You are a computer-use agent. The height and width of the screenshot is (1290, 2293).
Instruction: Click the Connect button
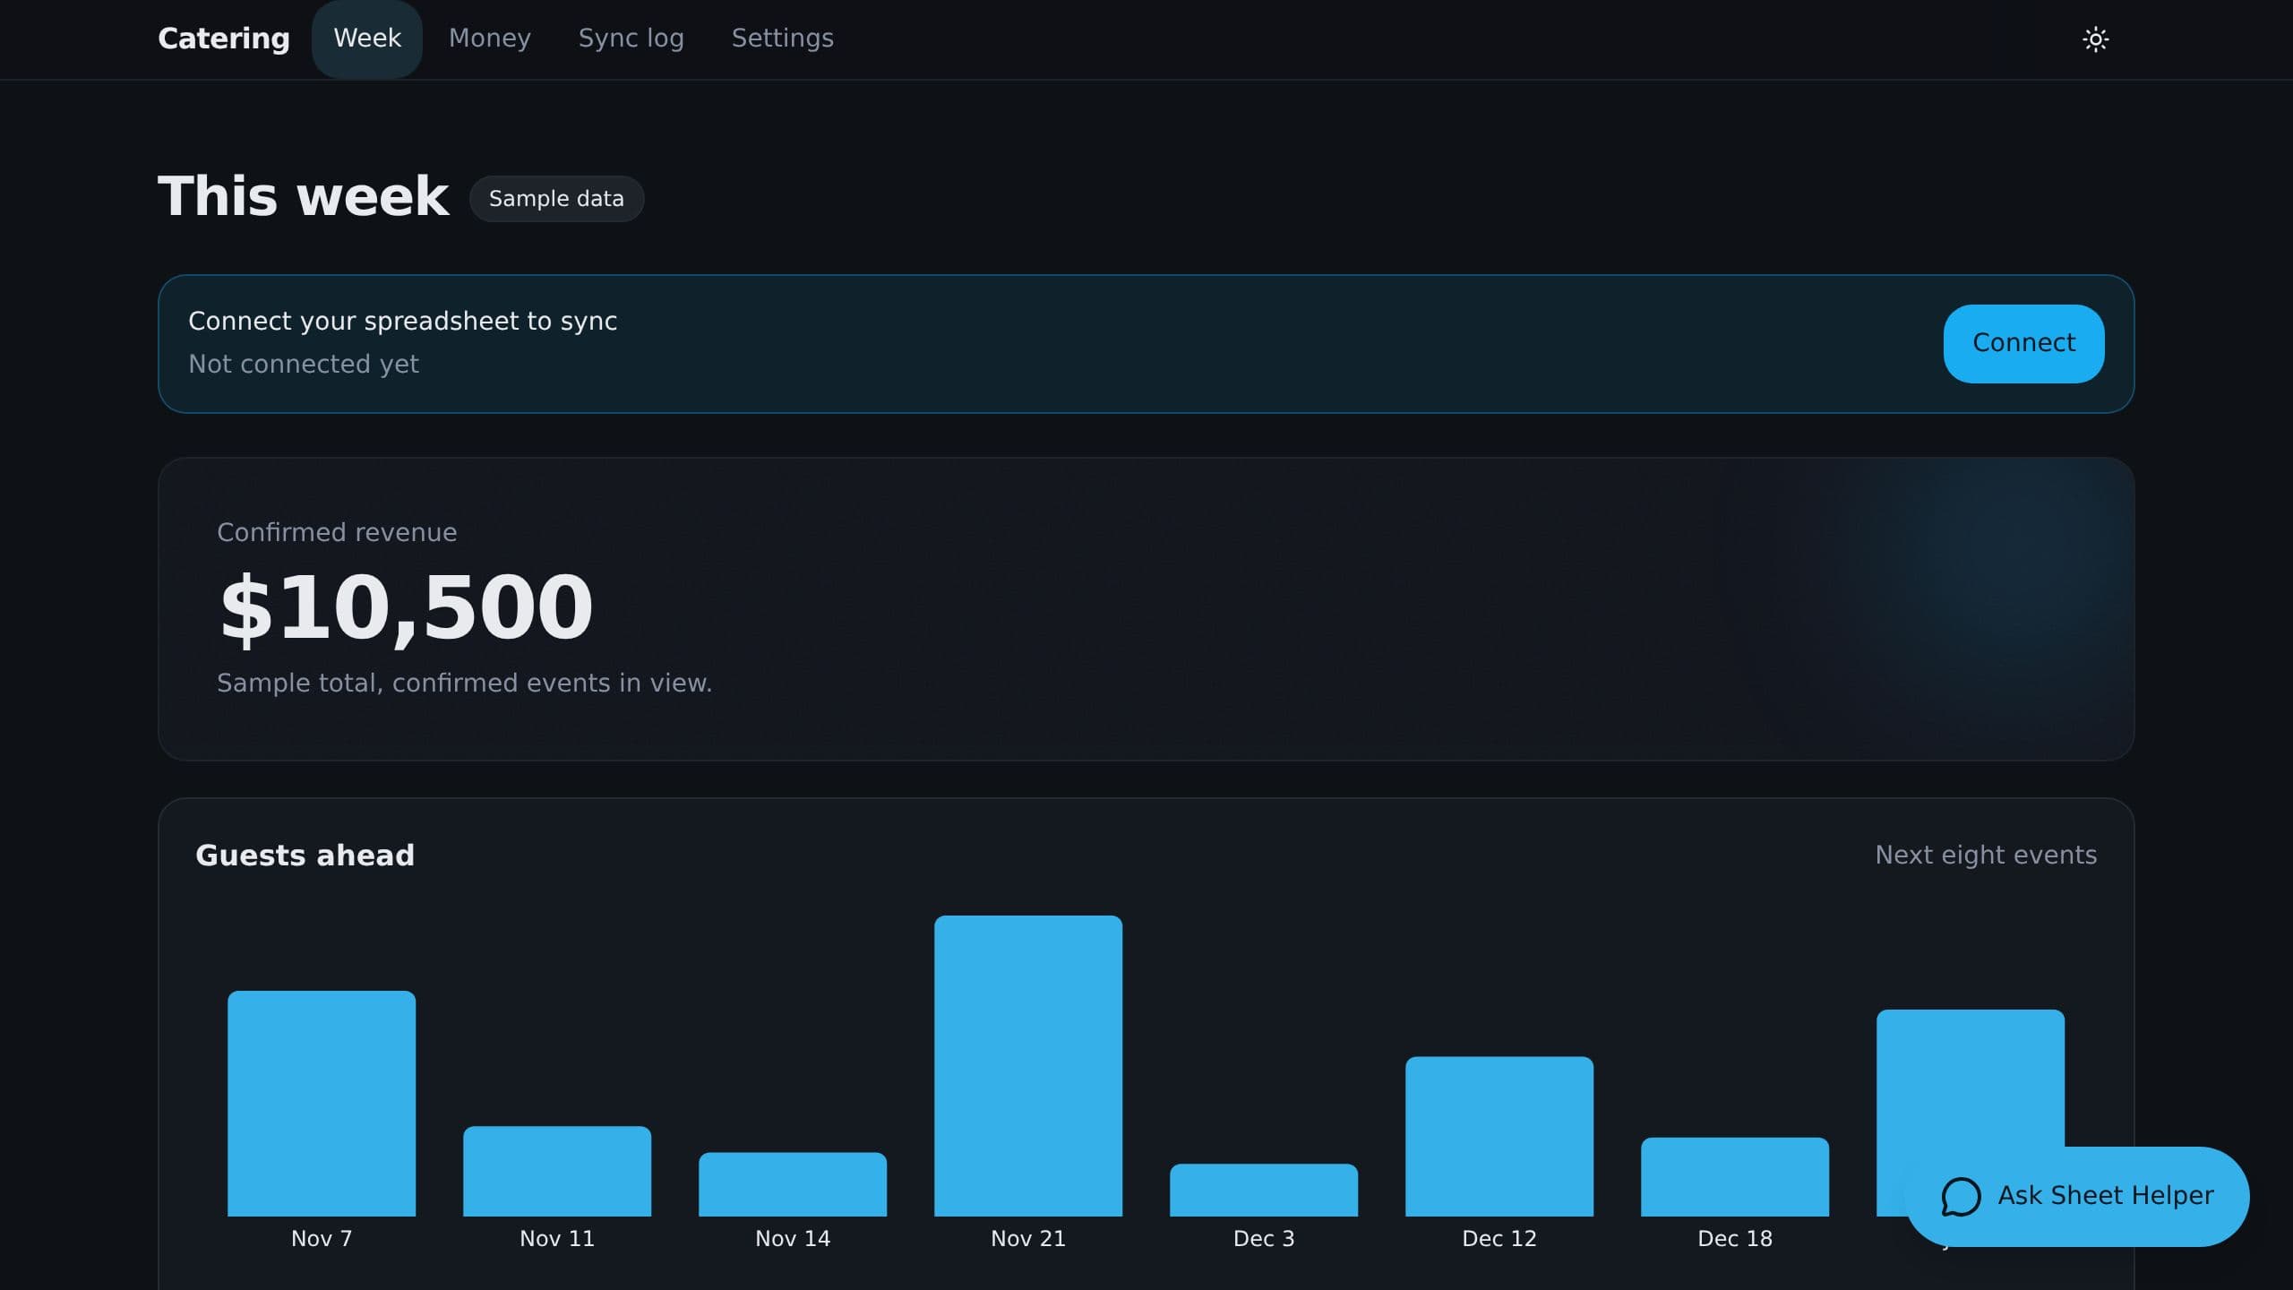pos(2023,343)
